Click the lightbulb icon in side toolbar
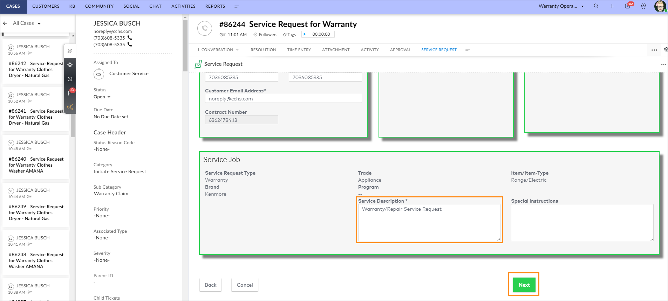The image size is (668, 301). (70, 65)
